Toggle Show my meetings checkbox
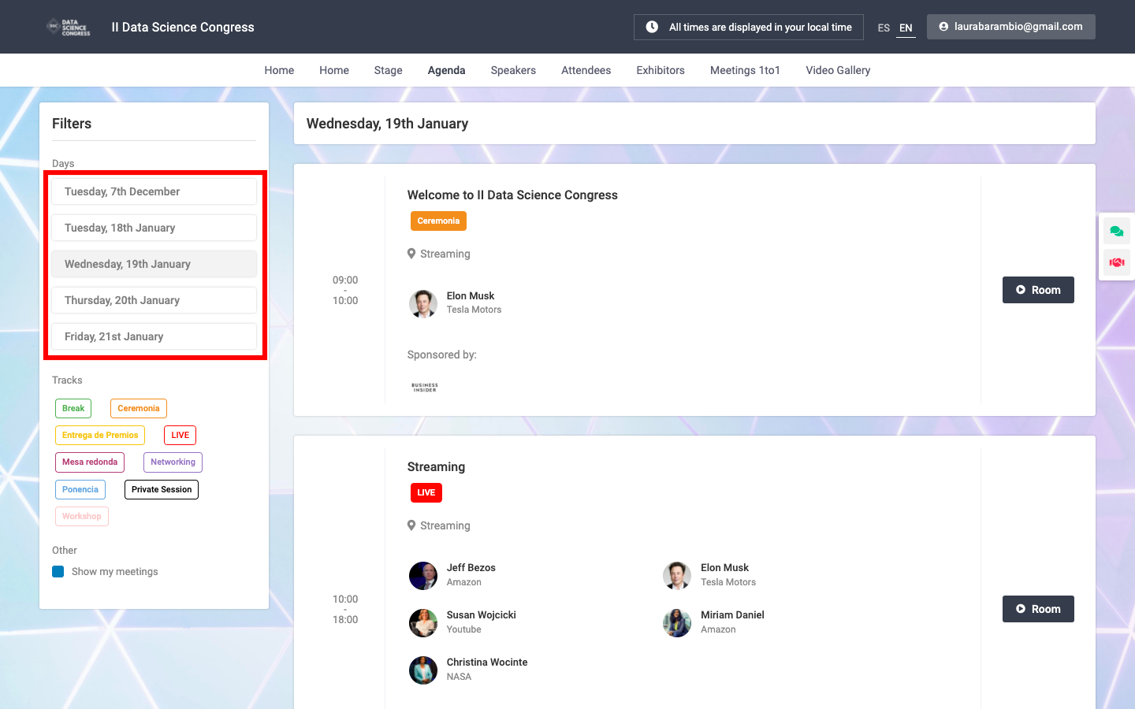This screenshot has width=1135, height=709. (58, 572)
